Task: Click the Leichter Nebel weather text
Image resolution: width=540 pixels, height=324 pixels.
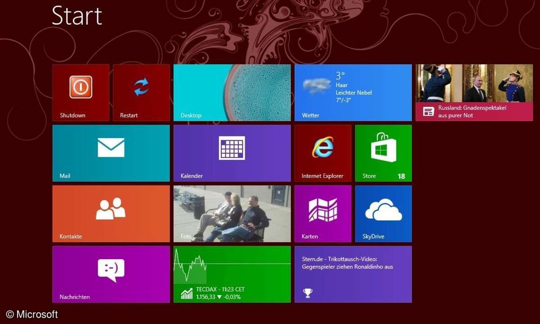Action: [354, 93]
